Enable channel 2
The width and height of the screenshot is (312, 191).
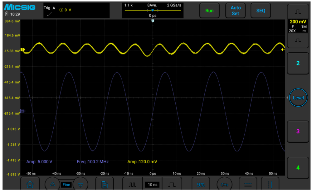coord(298,63)
